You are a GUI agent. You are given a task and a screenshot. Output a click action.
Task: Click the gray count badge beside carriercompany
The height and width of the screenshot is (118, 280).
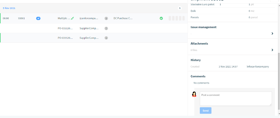pos(106,18)
